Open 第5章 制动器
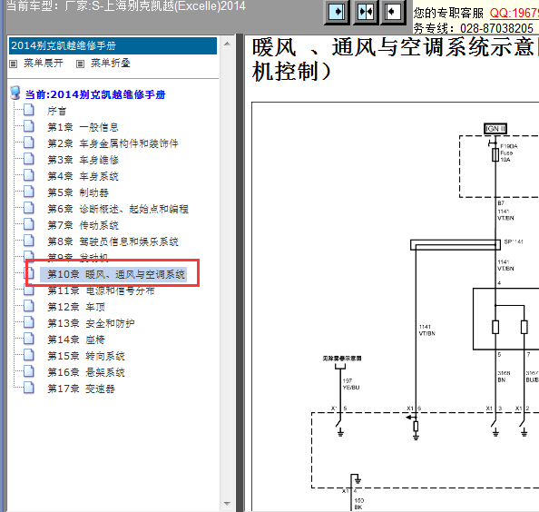This screenshot has width=539, height=512. click(78, 192)
